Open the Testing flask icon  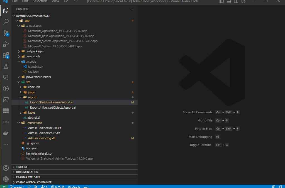[6, 66]
